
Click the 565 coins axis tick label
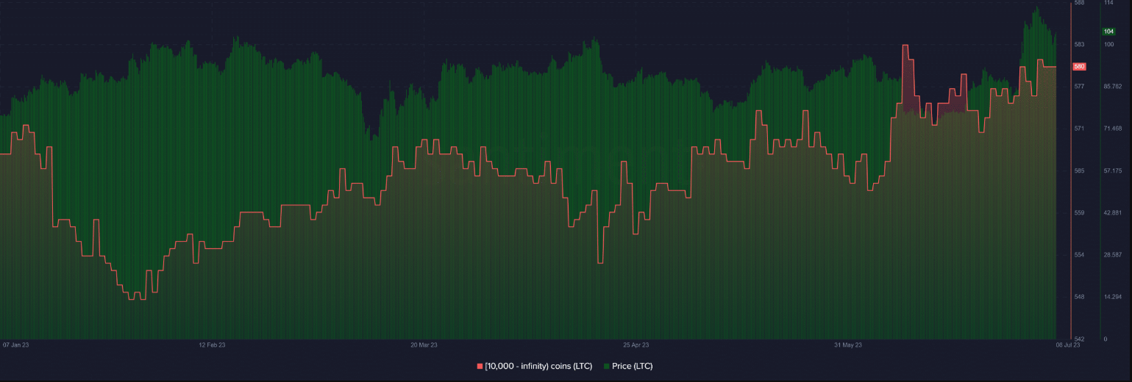(x=1079, y=171)
